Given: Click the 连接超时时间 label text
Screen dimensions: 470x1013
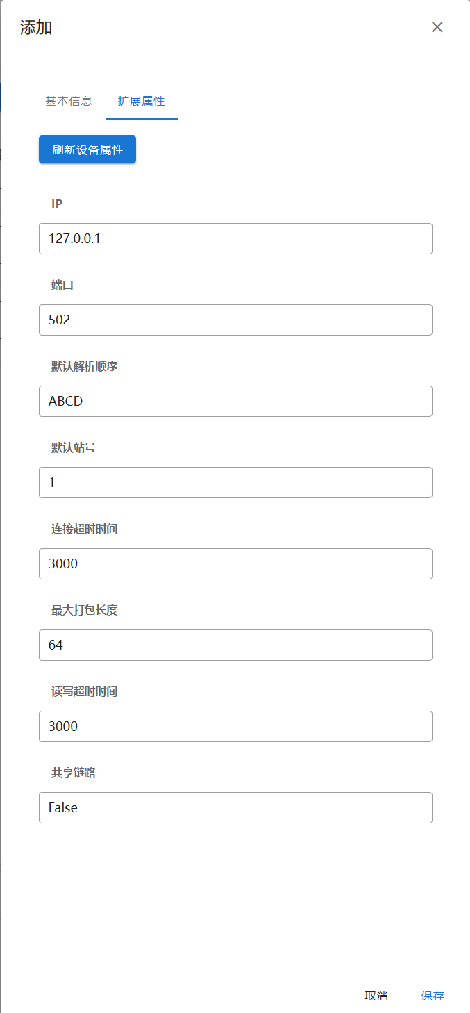Looking at the screenshot, I should [x=84, y=529].
